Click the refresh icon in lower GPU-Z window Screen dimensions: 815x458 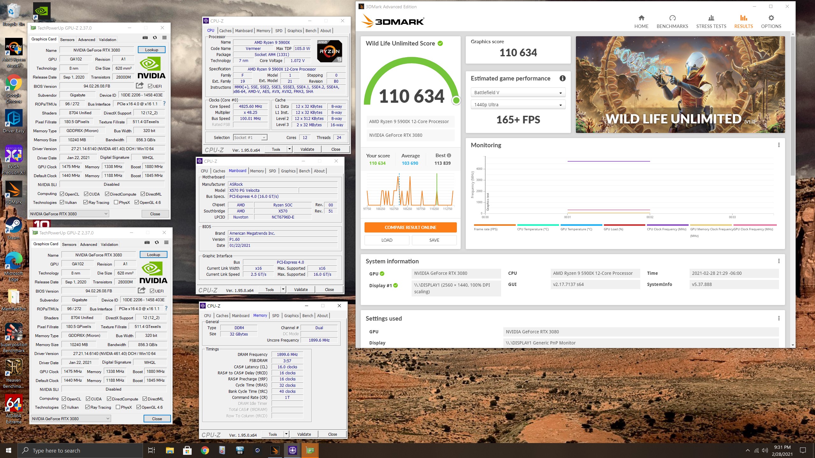(157, 242)
